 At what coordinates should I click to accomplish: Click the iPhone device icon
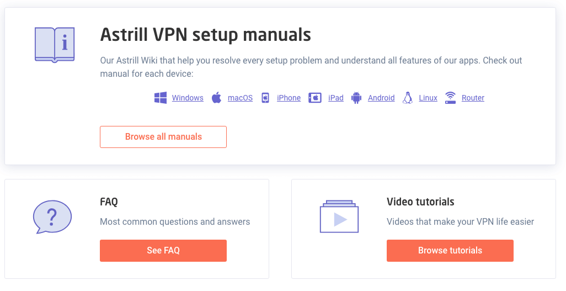point(265,98)
